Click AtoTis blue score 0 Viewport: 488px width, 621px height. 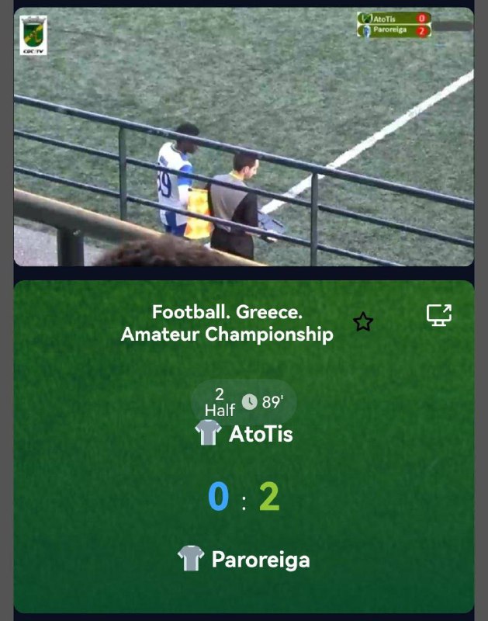[x=219, y=496]
